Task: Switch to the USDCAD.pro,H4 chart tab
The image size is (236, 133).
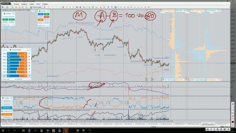Action: [21, 124]
